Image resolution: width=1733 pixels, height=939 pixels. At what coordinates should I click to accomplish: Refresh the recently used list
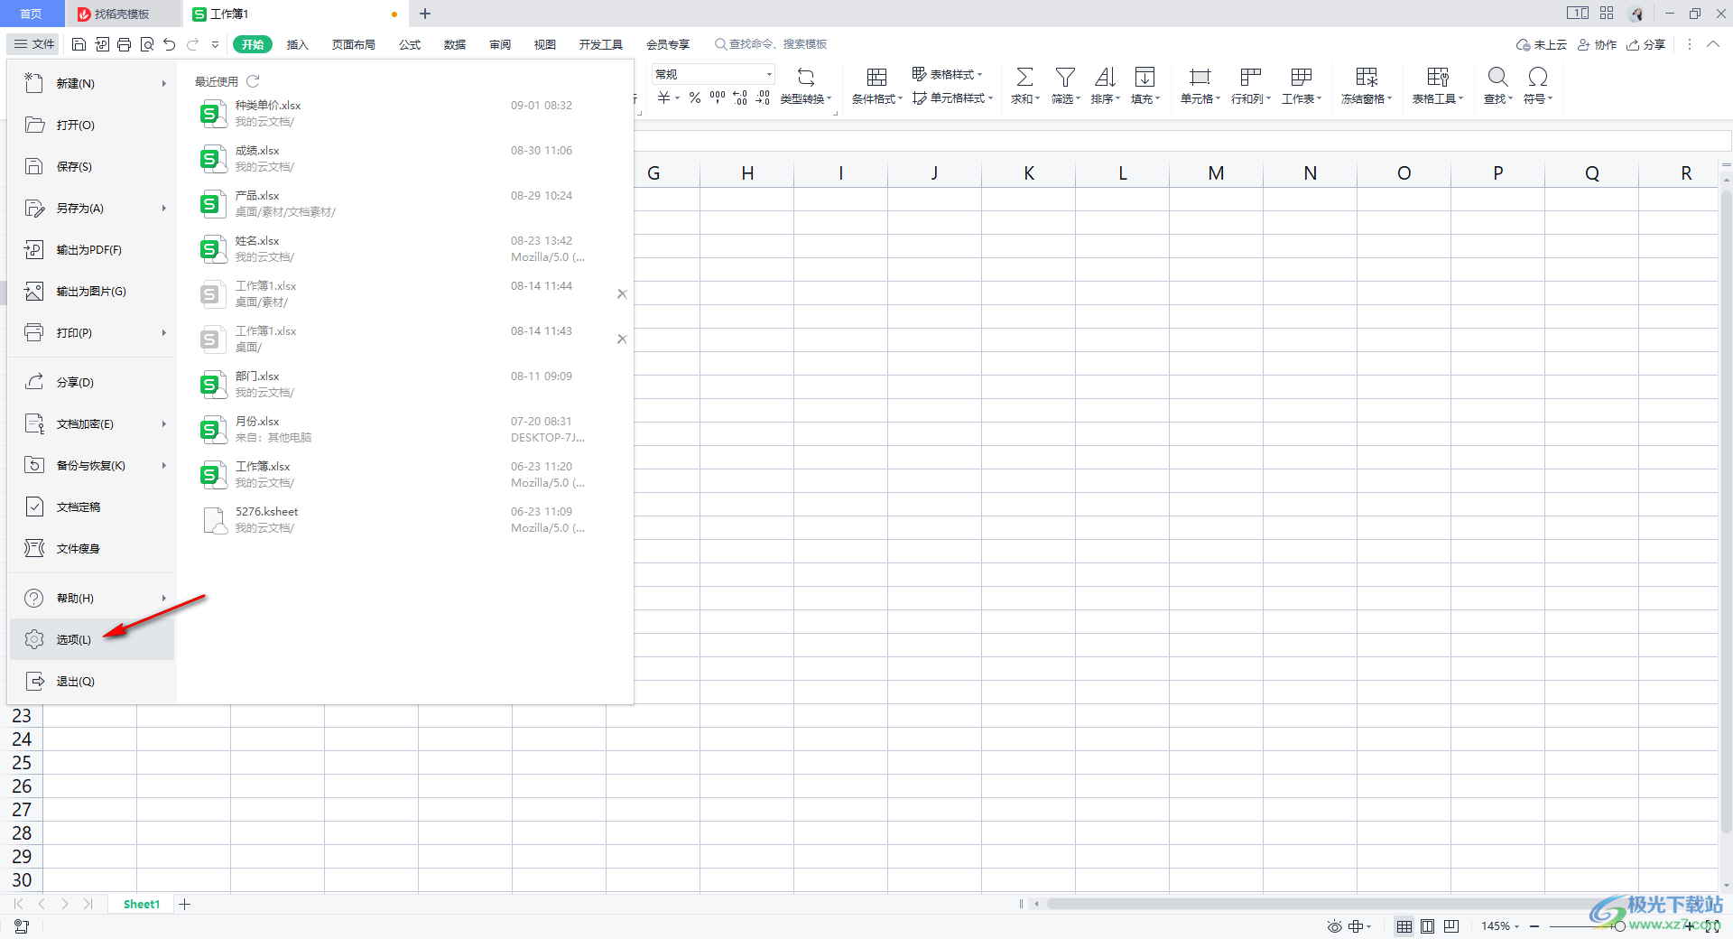pos(253,81)
